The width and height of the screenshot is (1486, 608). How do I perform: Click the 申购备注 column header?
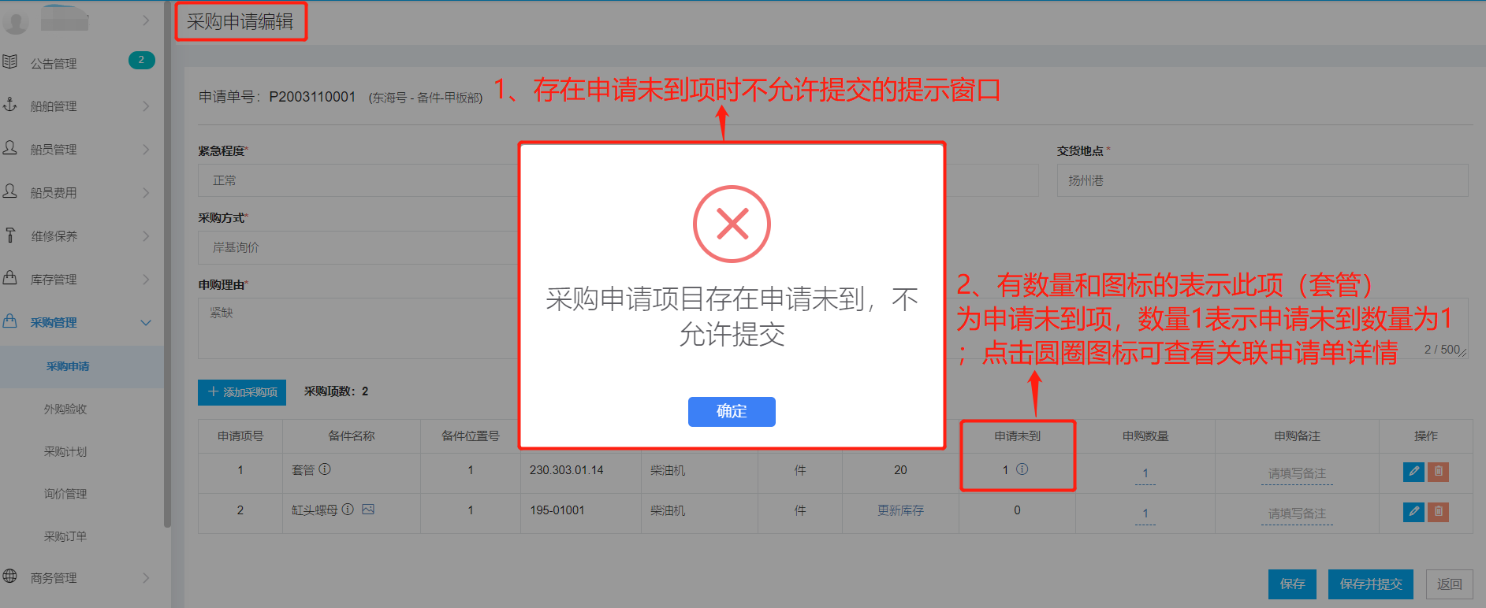[1297, 436]
